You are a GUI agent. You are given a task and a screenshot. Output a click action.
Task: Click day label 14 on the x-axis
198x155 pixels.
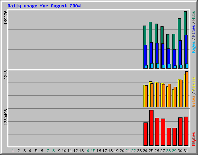(x=87, y=151)
